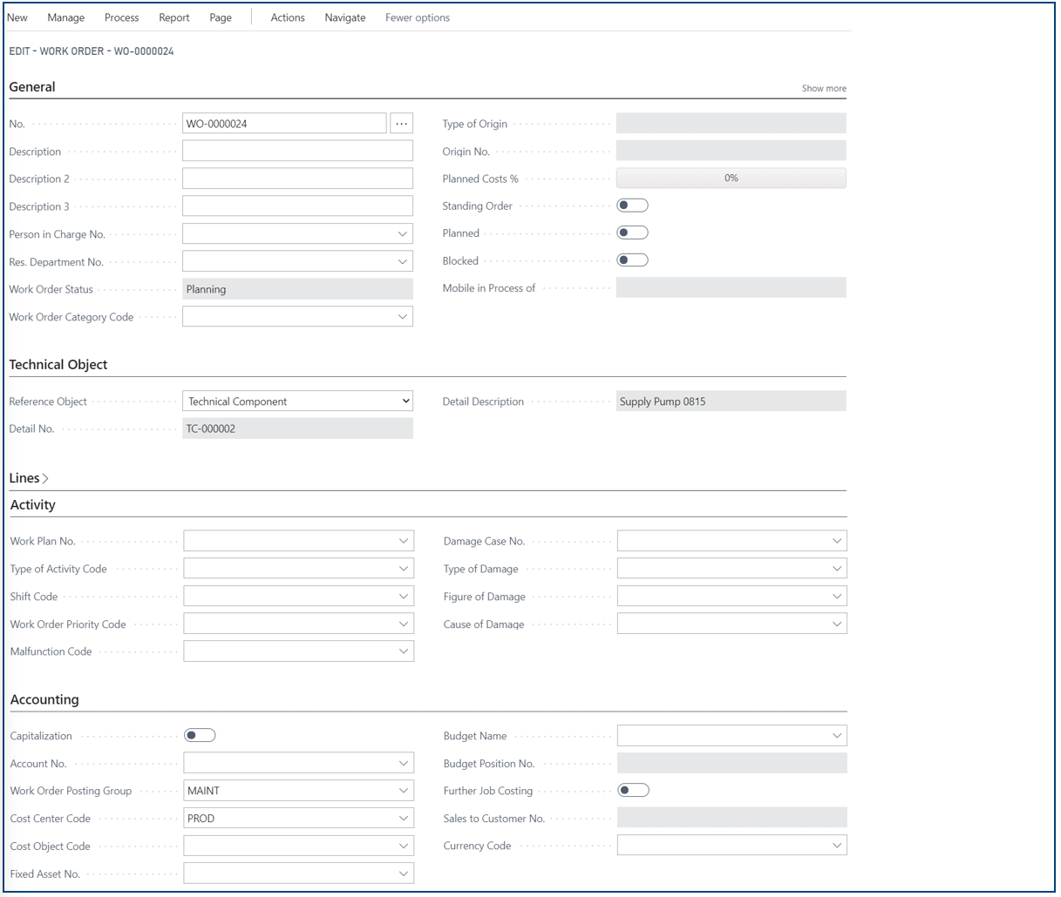The width and height of the screenshot is (1061, 897).
Task: Expand the Lines section header
Action: pos(29,478)
